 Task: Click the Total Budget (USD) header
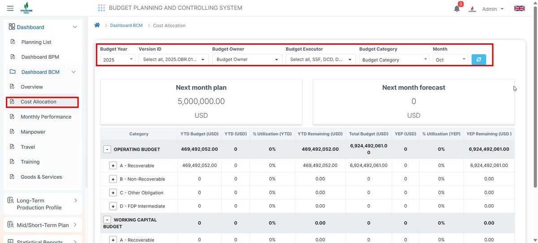click(369, 134)
